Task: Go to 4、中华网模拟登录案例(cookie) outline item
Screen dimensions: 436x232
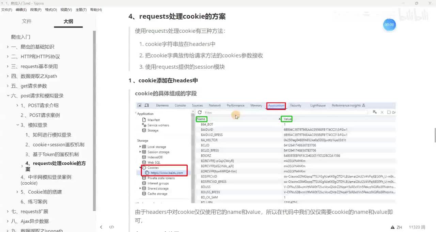Action: tap(46, 180)
